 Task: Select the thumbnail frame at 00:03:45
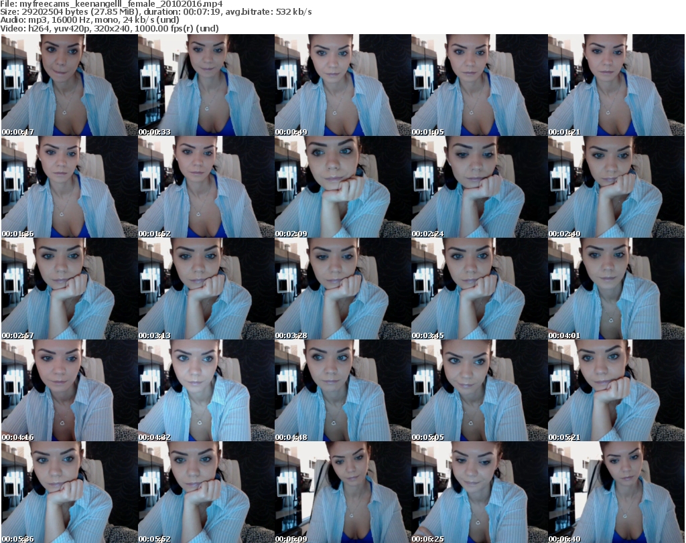tap(480, 289)
